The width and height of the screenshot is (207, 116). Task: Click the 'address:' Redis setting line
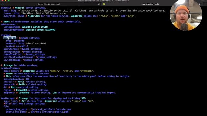click(x=25, y=82)
